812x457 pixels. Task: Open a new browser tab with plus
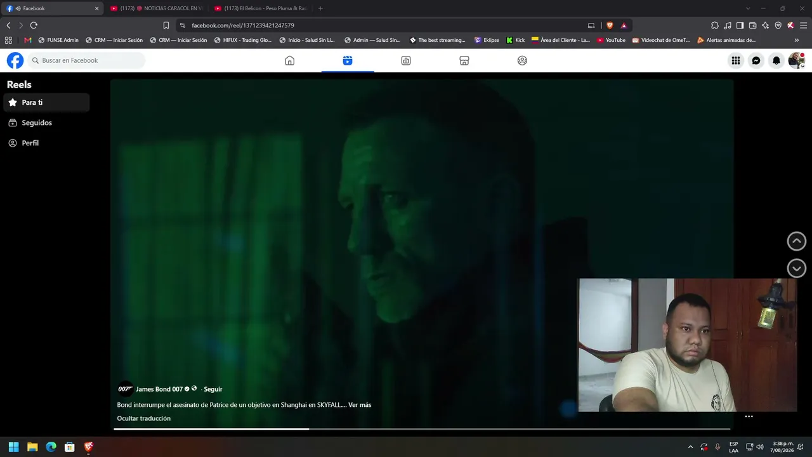(x=320, y=8)
